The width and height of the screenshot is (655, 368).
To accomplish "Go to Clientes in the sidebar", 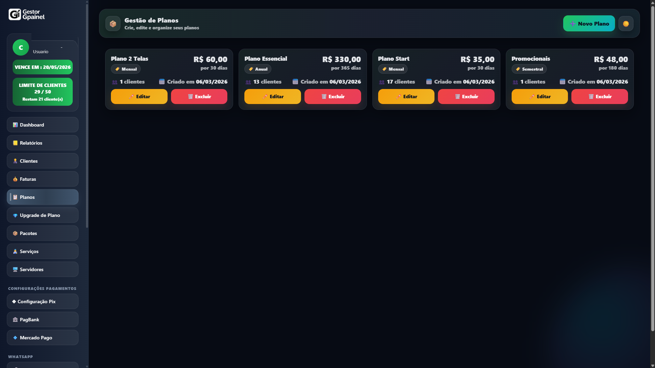I will [x=43, y=161].
